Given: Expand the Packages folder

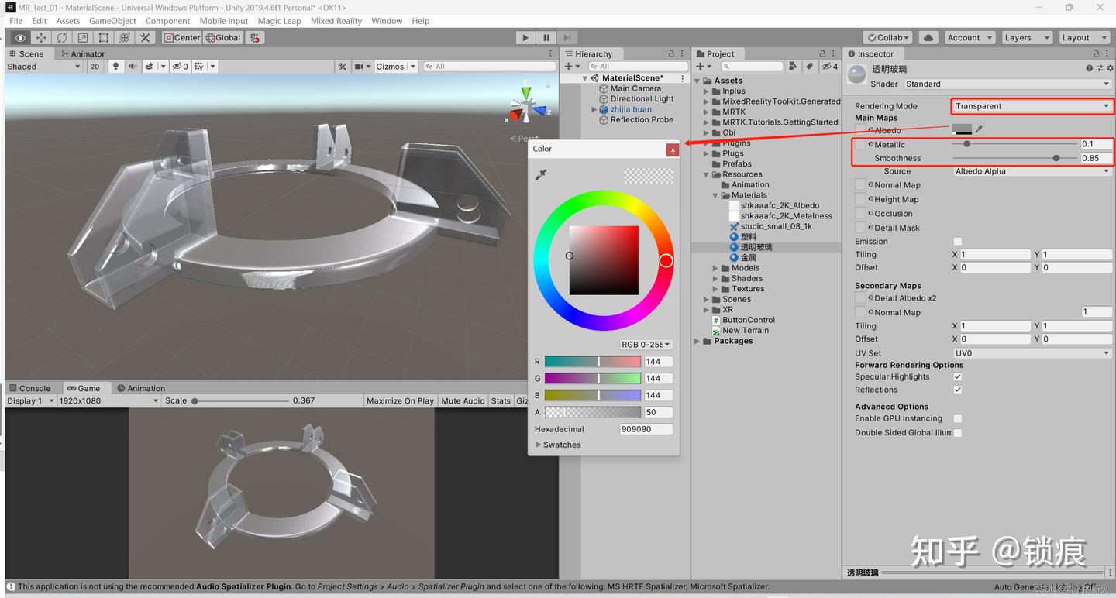Looking at the screenshot, I should point(697,341).
